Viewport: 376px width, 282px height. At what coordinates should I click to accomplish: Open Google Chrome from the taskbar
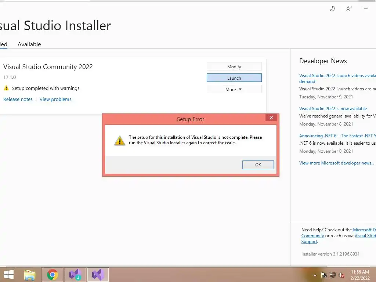point(53,275)
